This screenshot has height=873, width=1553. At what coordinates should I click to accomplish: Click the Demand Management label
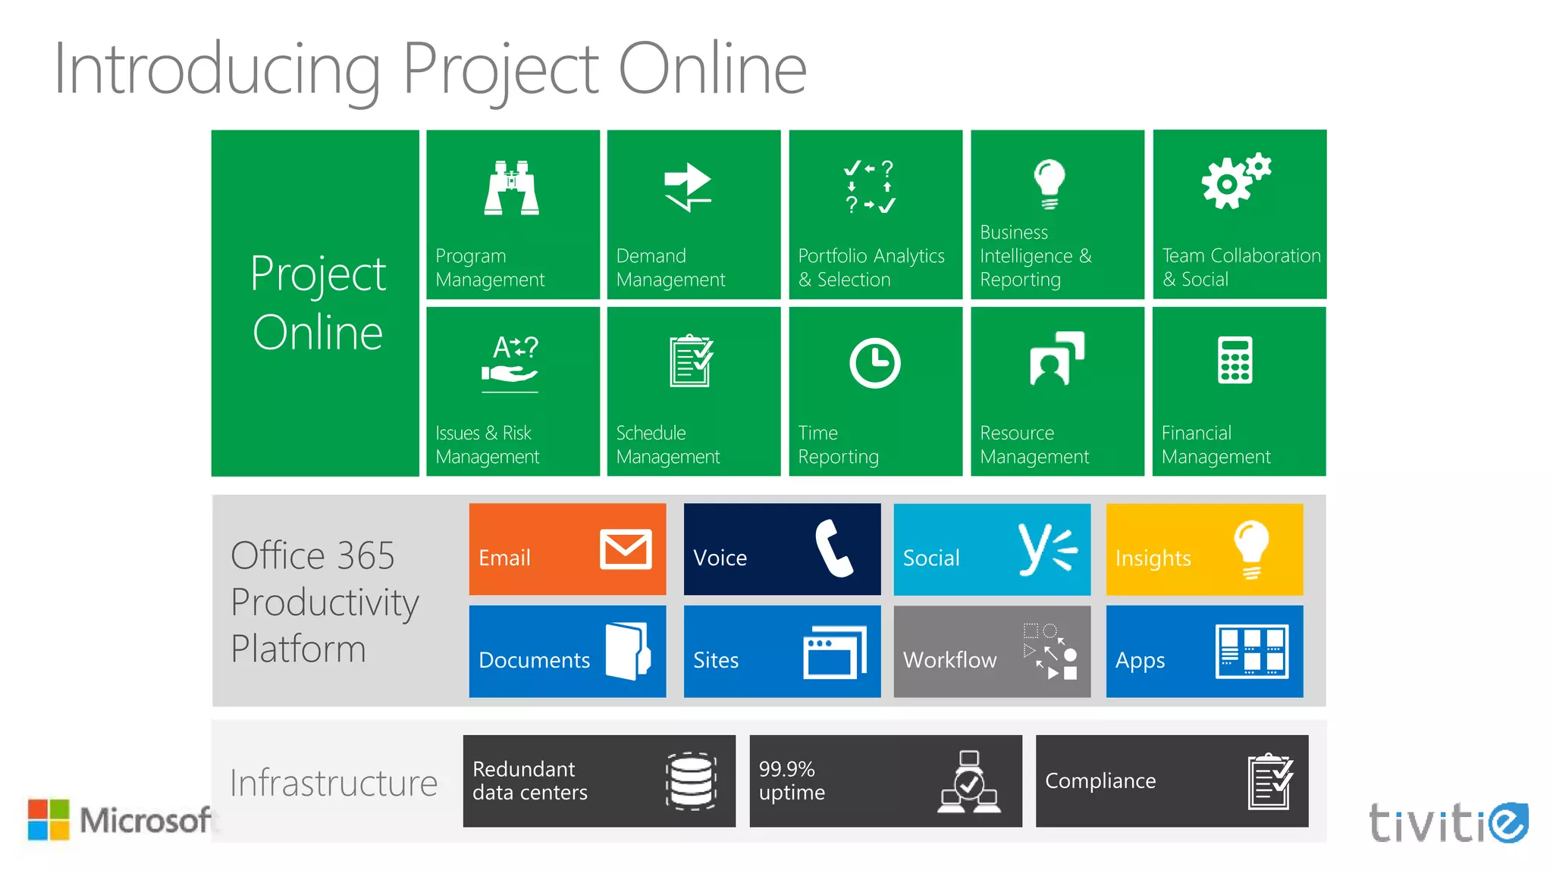click(x=670, y=268)
